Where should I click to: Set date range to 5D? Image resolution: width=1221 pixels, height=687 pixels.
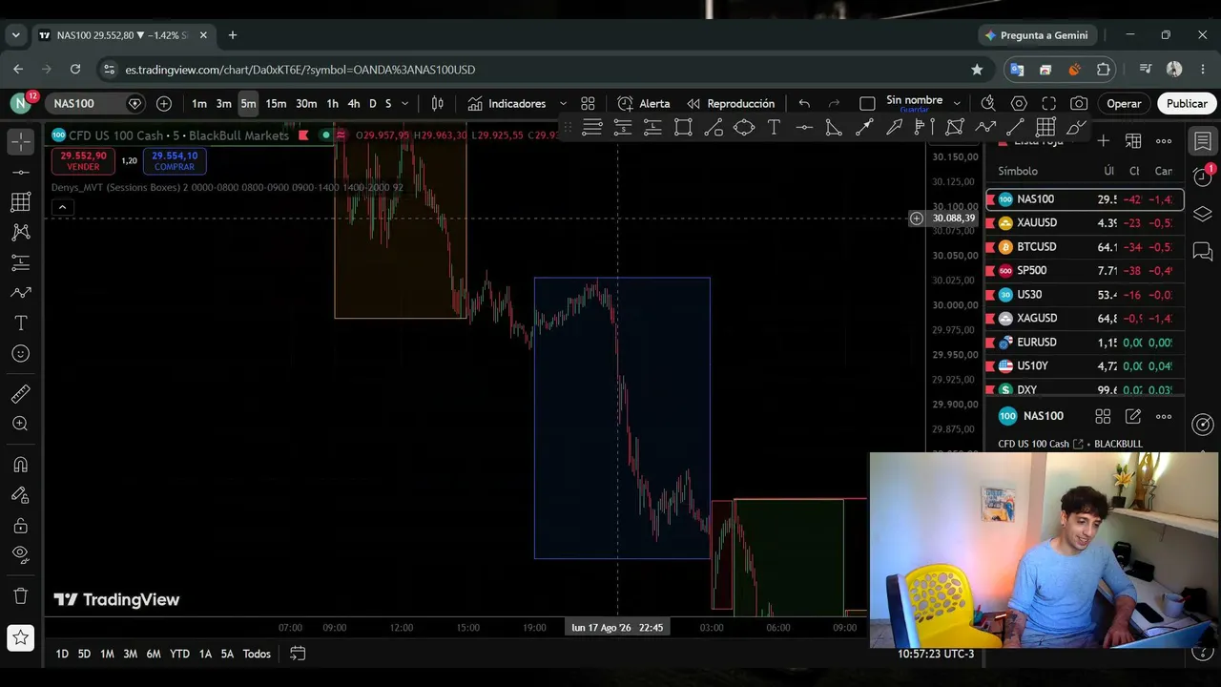click(x=84, y=654)
